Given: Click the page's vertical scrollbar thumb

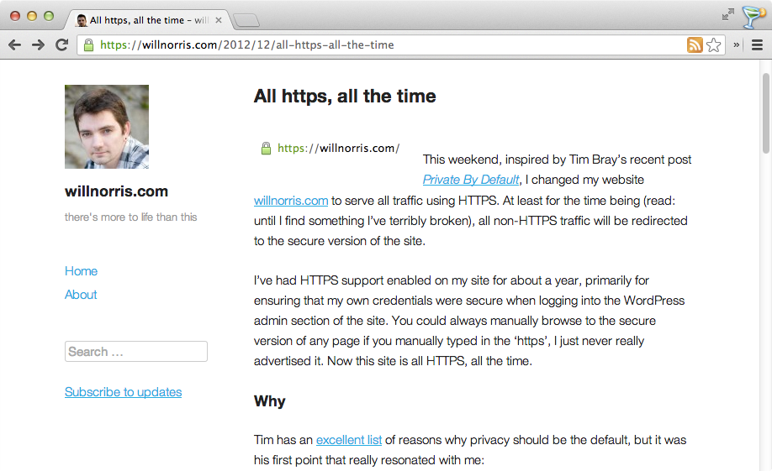Looking at the screenshot, I should (766, 113).
